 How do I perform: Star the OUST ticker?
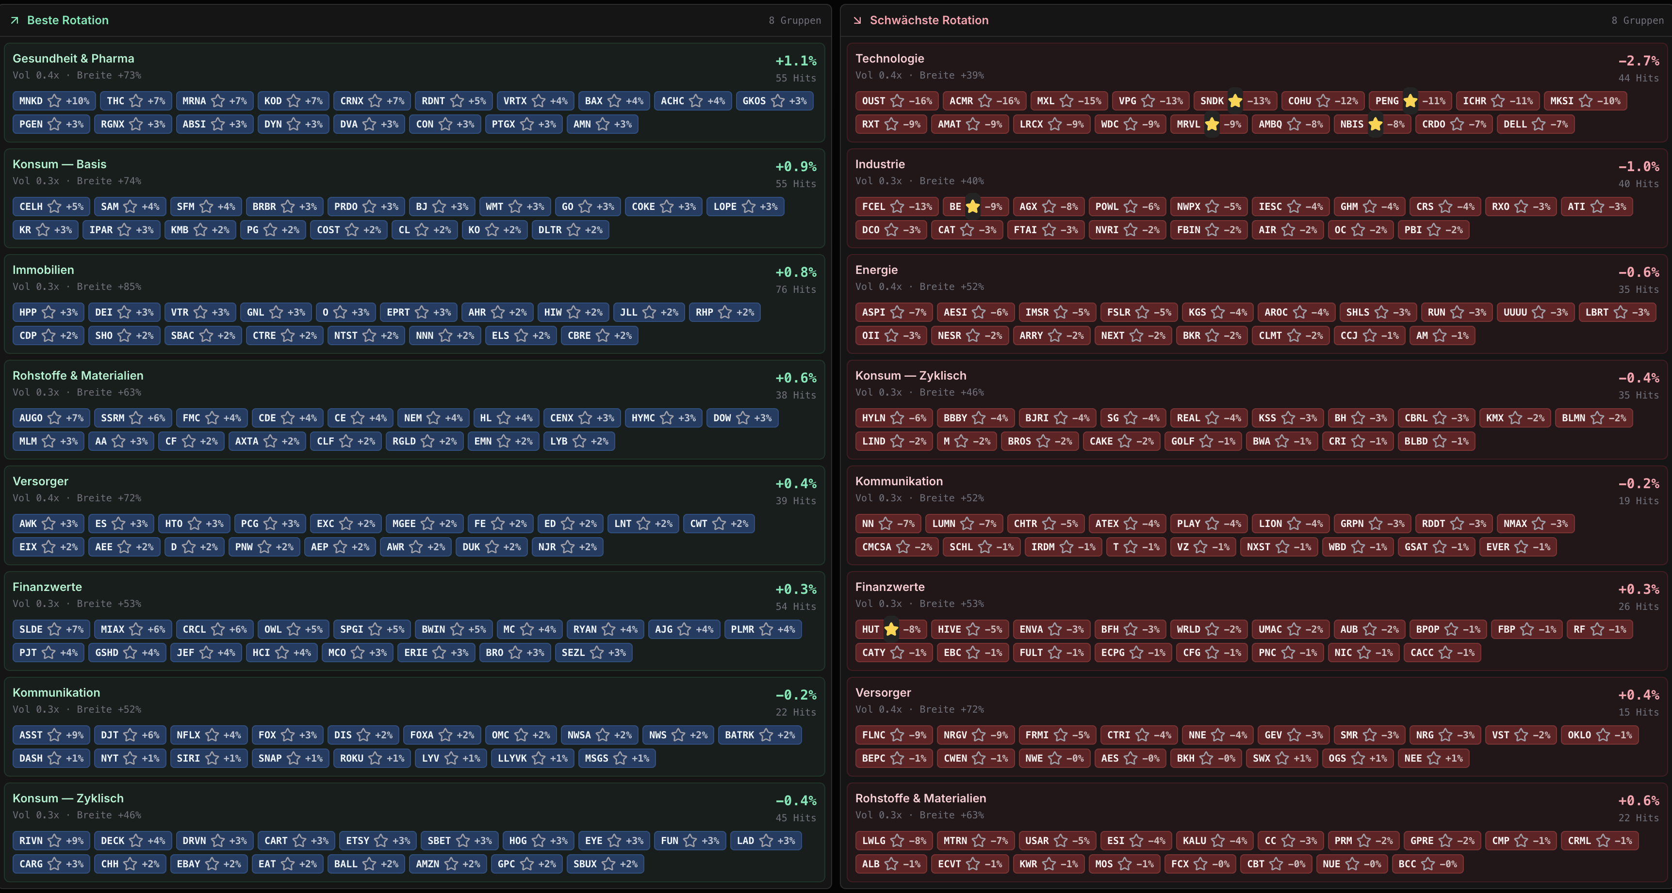tap(897, 100)
